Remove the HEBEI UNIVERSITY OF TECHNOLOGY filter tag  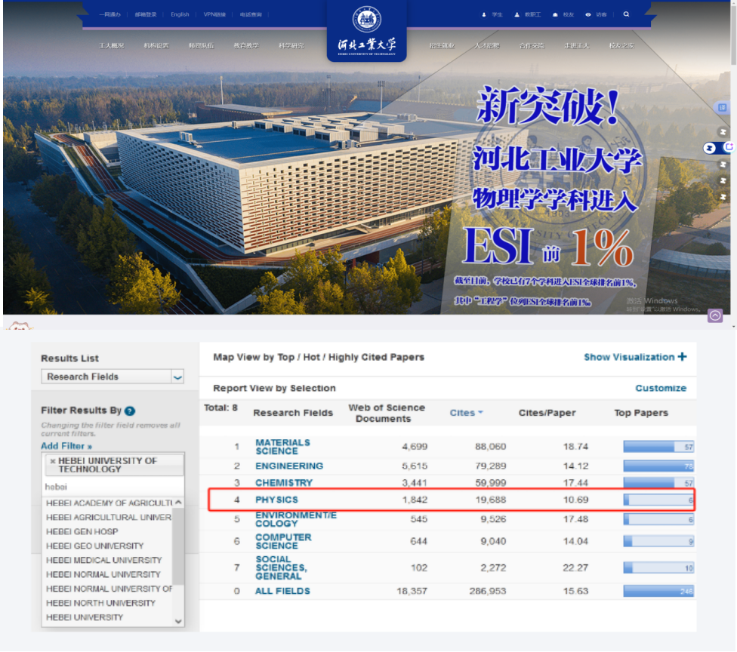coord(52,461)
